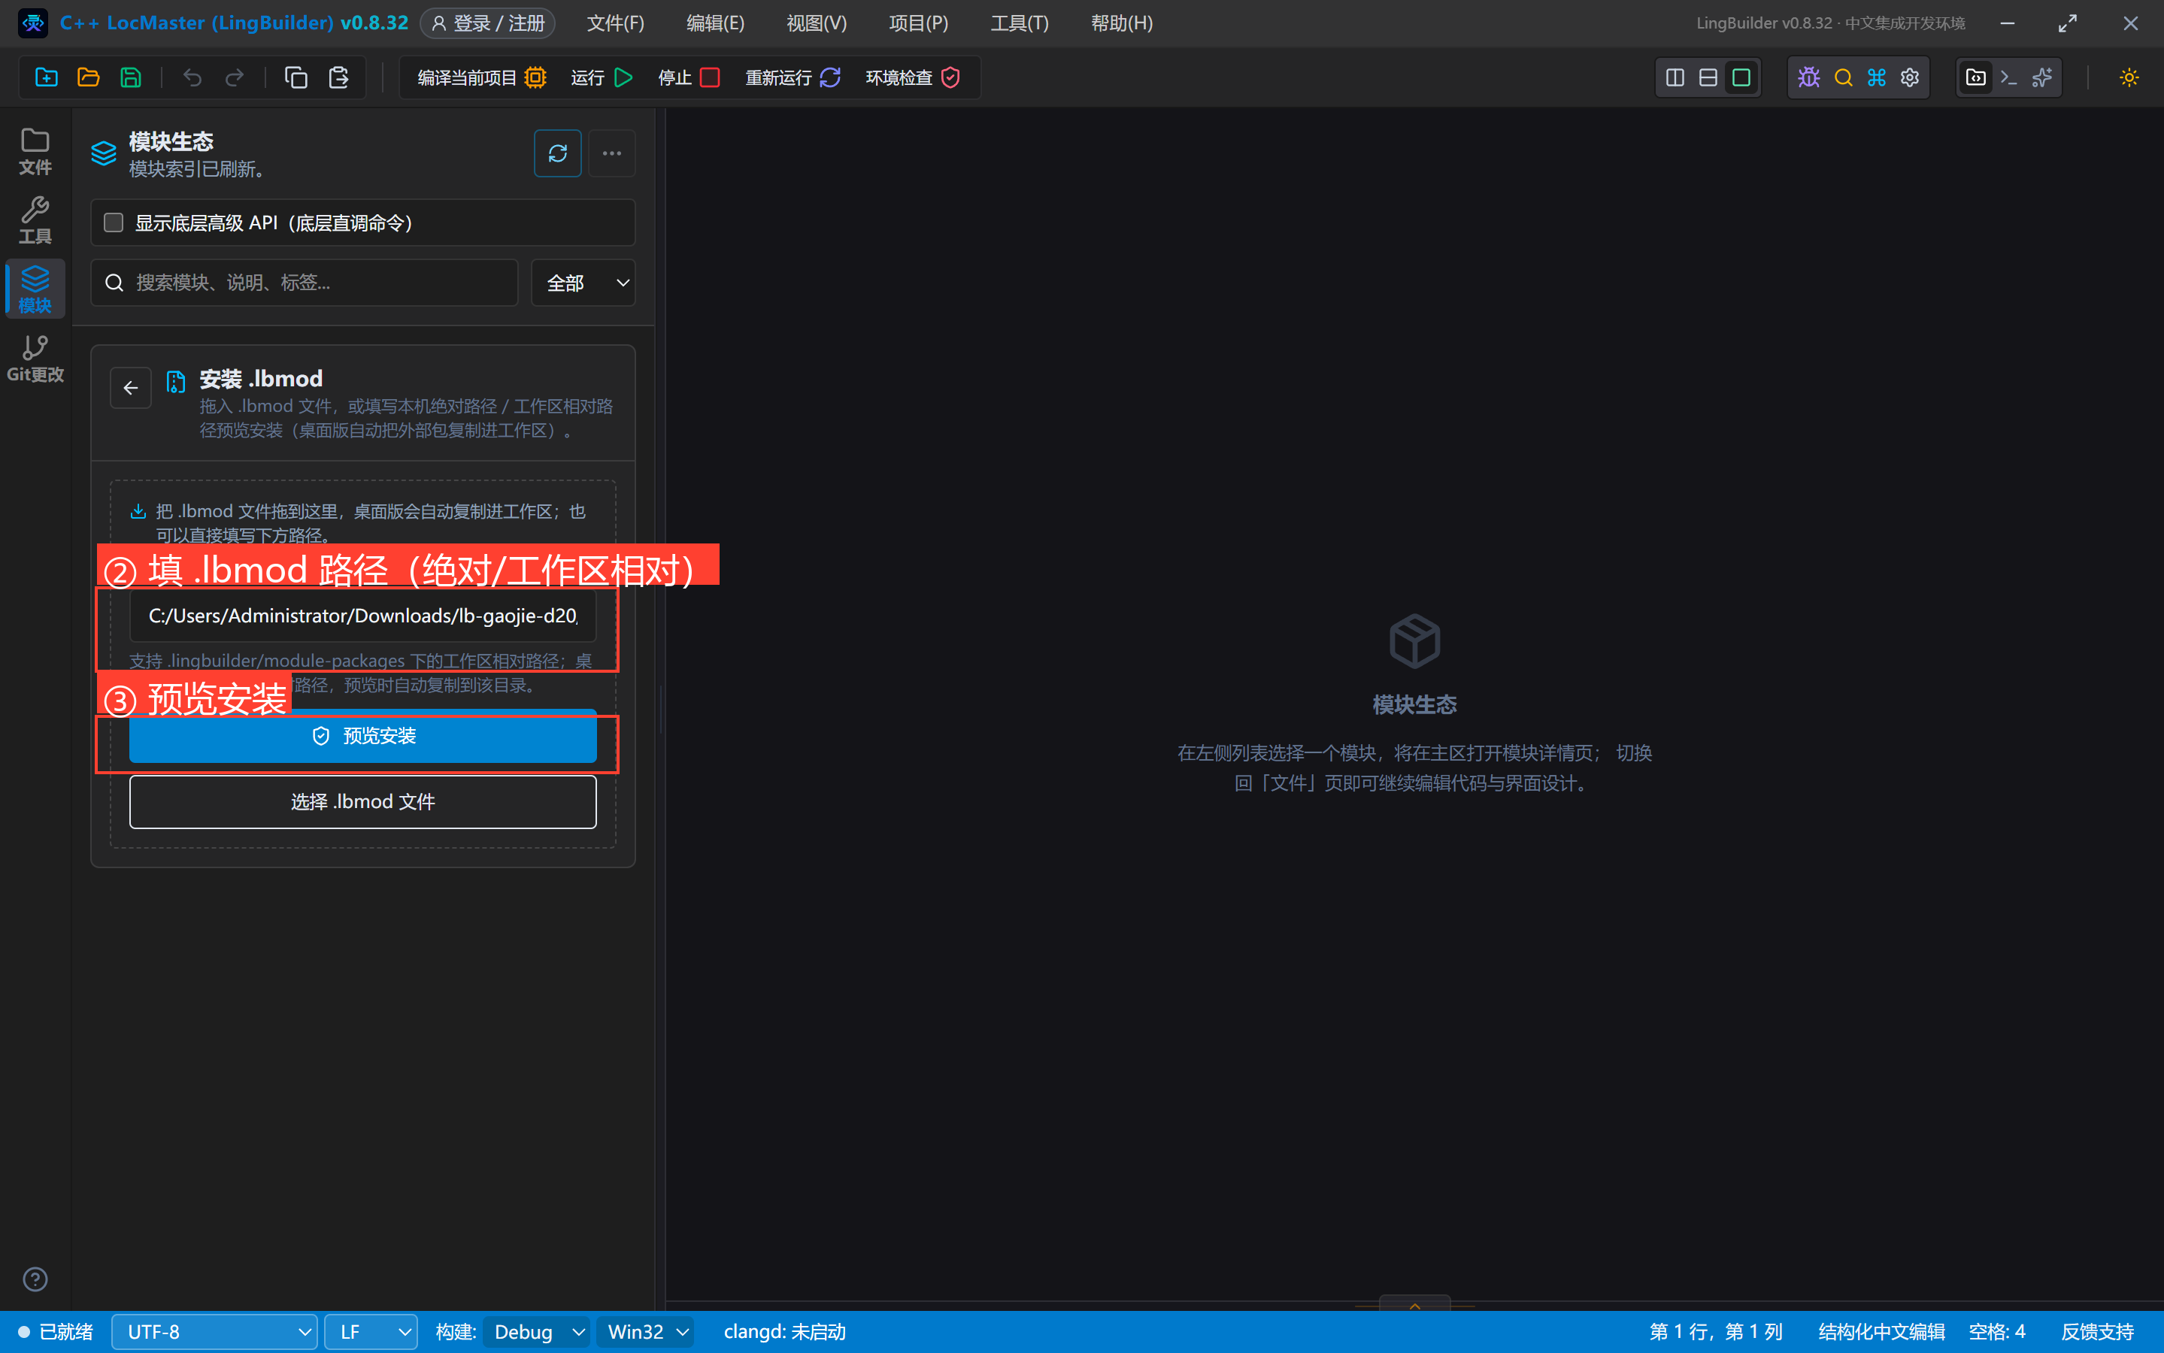Screen dimensions: 2164x1353
Task: Open the Git更改 sidebar tab
Action: [x=35, y=359]
